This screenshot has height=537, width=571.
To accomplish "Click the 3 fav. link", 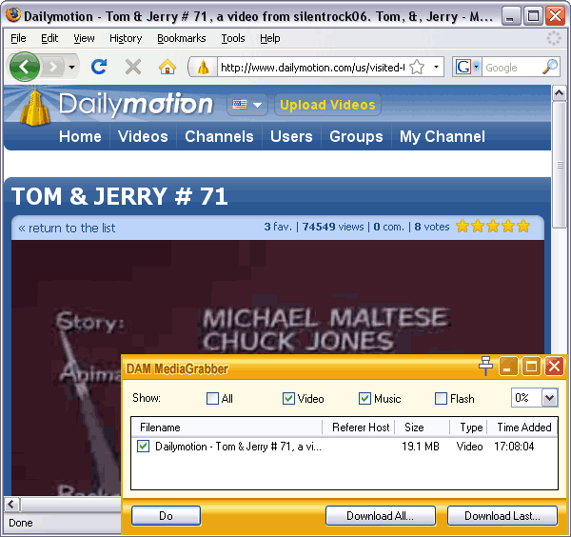I will pyautogui.click(x=278, y=227).
